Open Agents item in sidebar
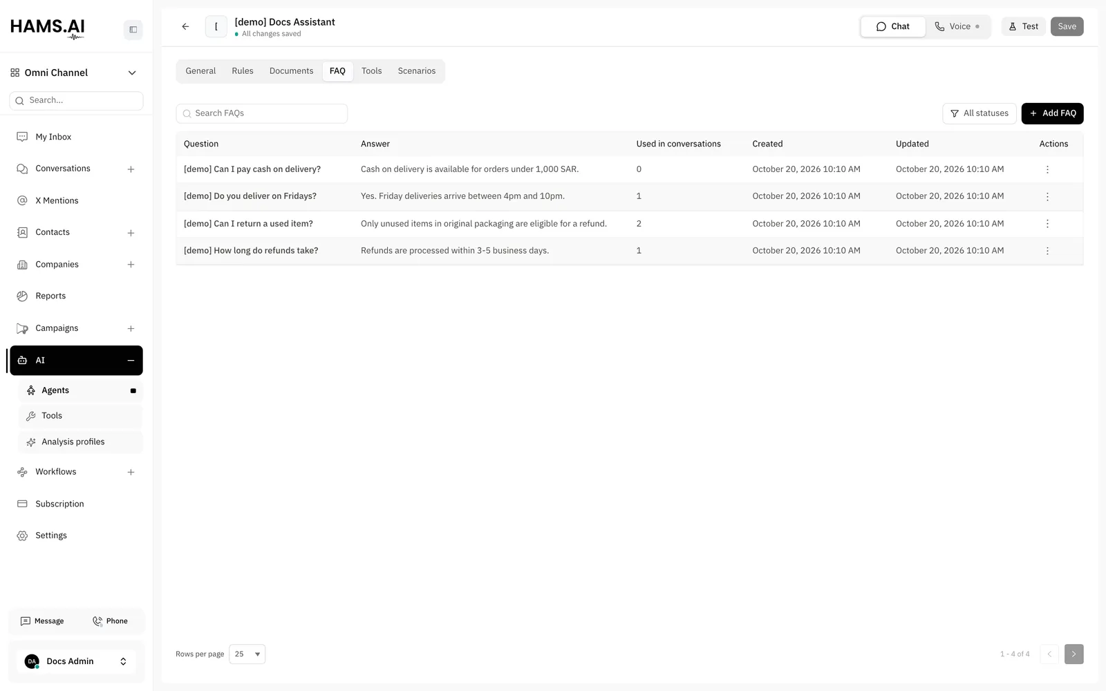The width and height of the screenshot is (1106, 691). (80, 390)
